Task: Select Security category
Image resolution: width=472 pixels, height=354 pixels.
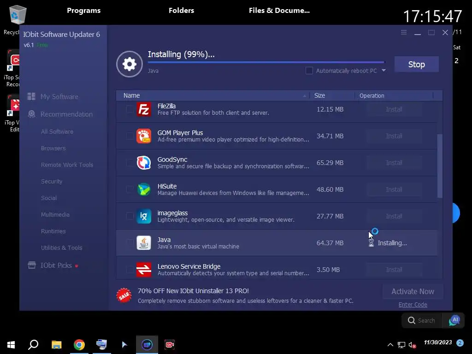Action: [x=52, y=182]
